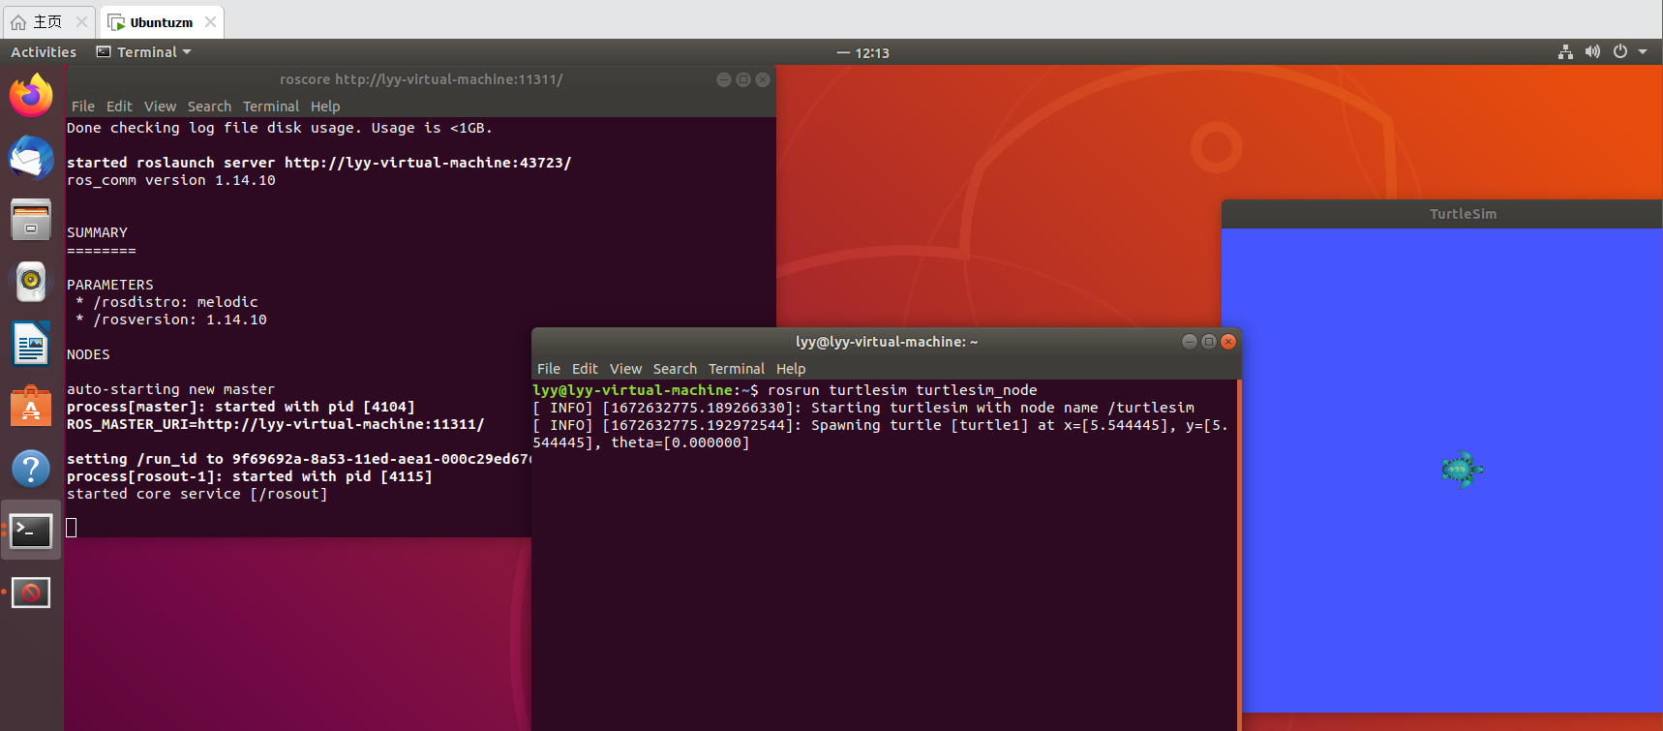Image resolution: width=1663 pixels, height=731 pixels.
Task: Click the roscore terminal title bar text
Action: 421,79
